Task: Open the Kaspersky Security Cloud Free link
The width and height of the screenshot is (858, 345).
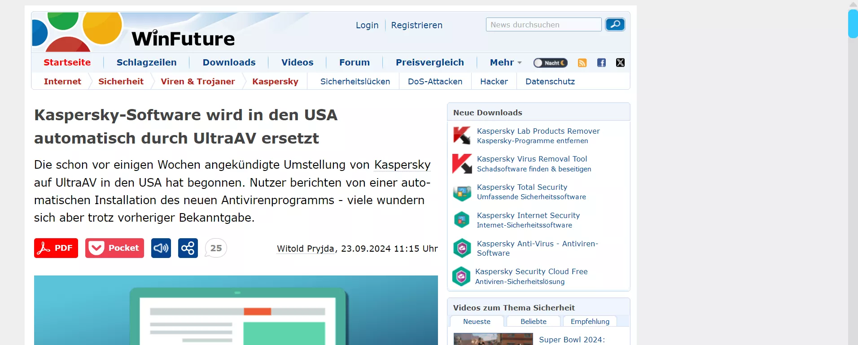Action: point(531,271)
